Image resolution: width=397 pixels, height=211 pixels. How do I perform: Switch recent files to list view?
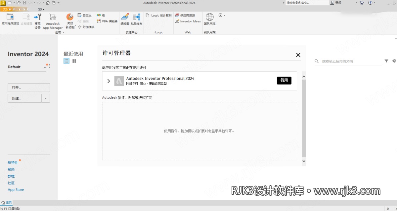tap(66, 61)
